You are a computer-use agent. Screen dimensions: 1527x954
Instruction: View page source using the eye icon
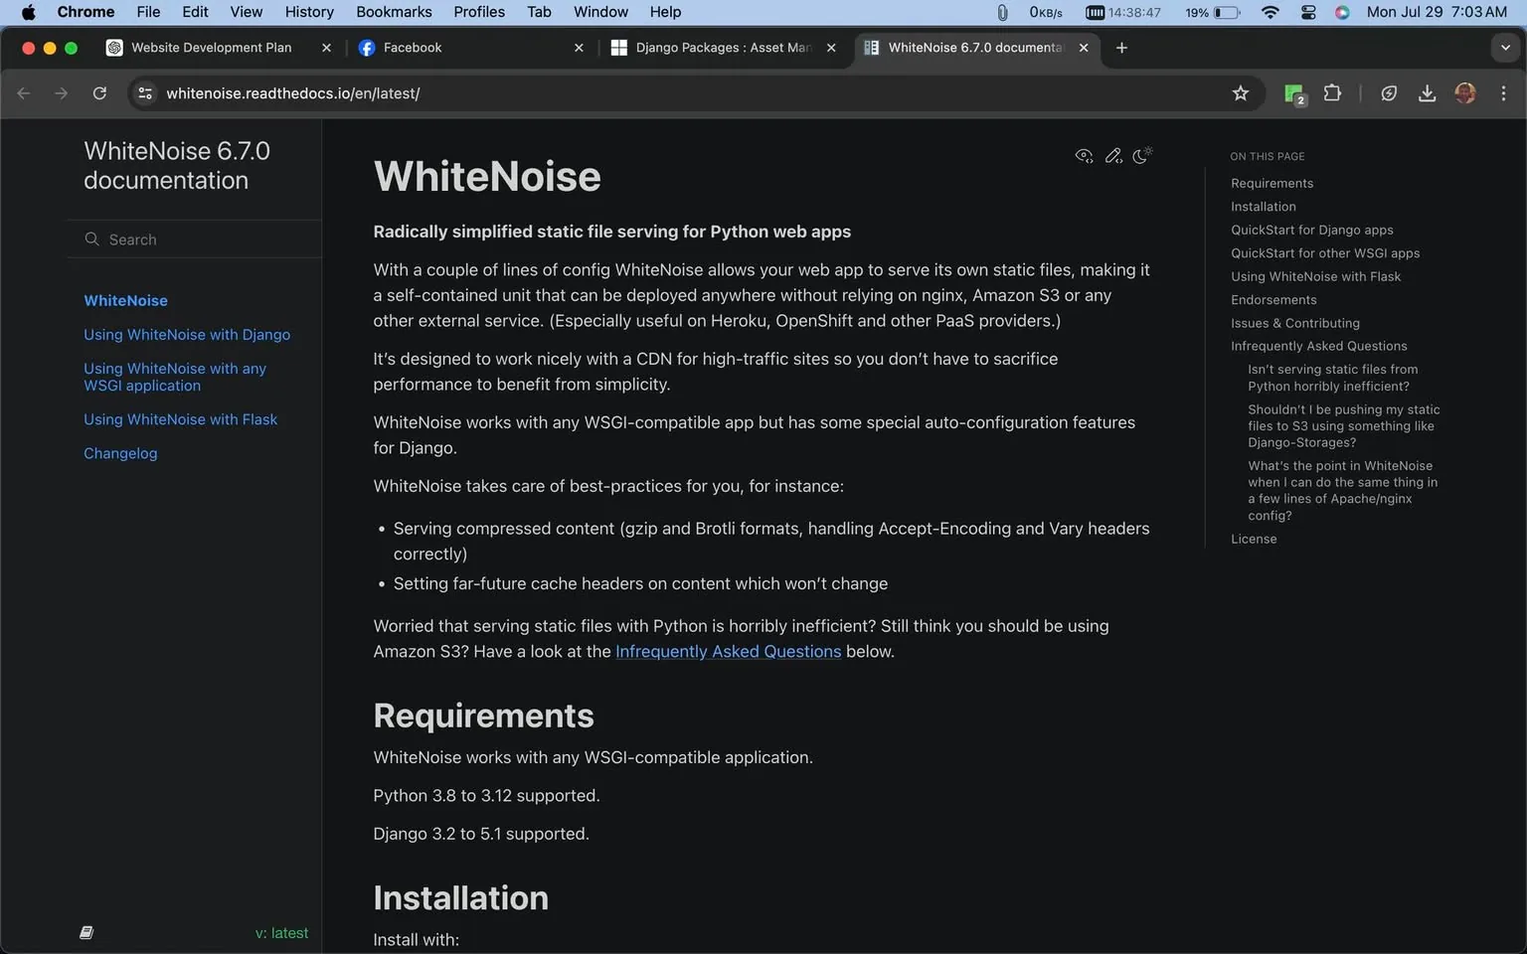coord(1084,156)
